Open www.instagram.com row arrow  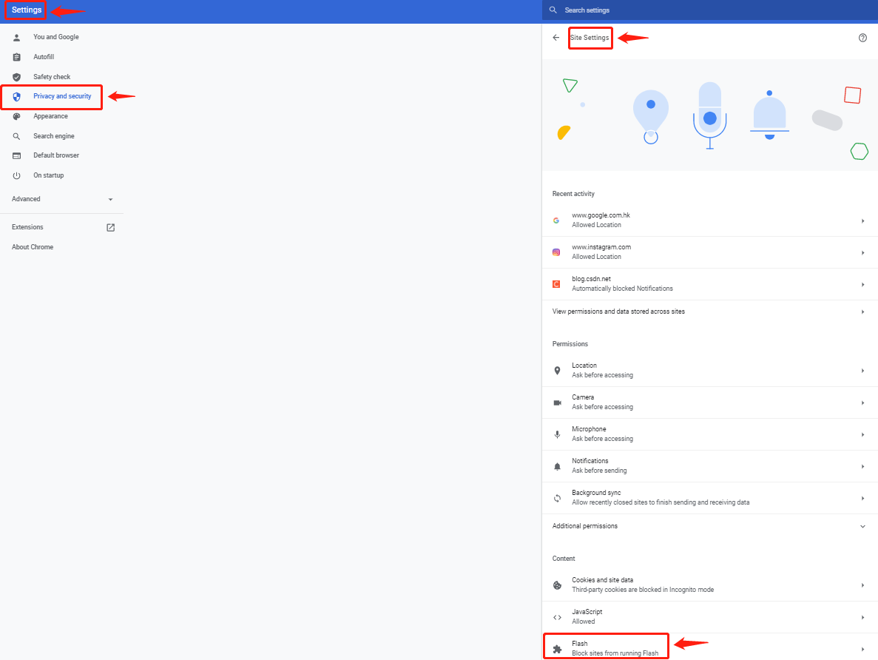[862, 253]
